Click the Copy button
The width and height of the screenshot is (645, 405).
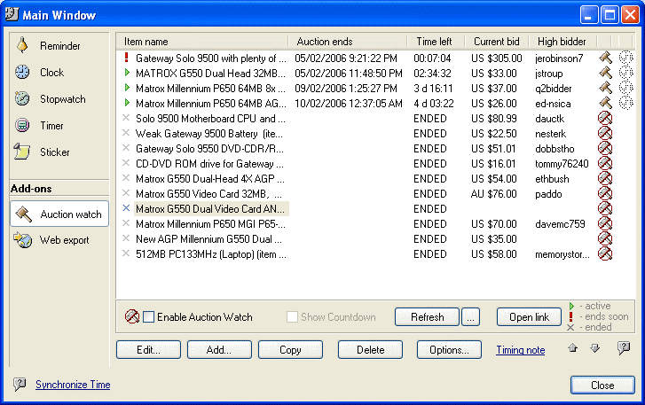tap(290, 349)
